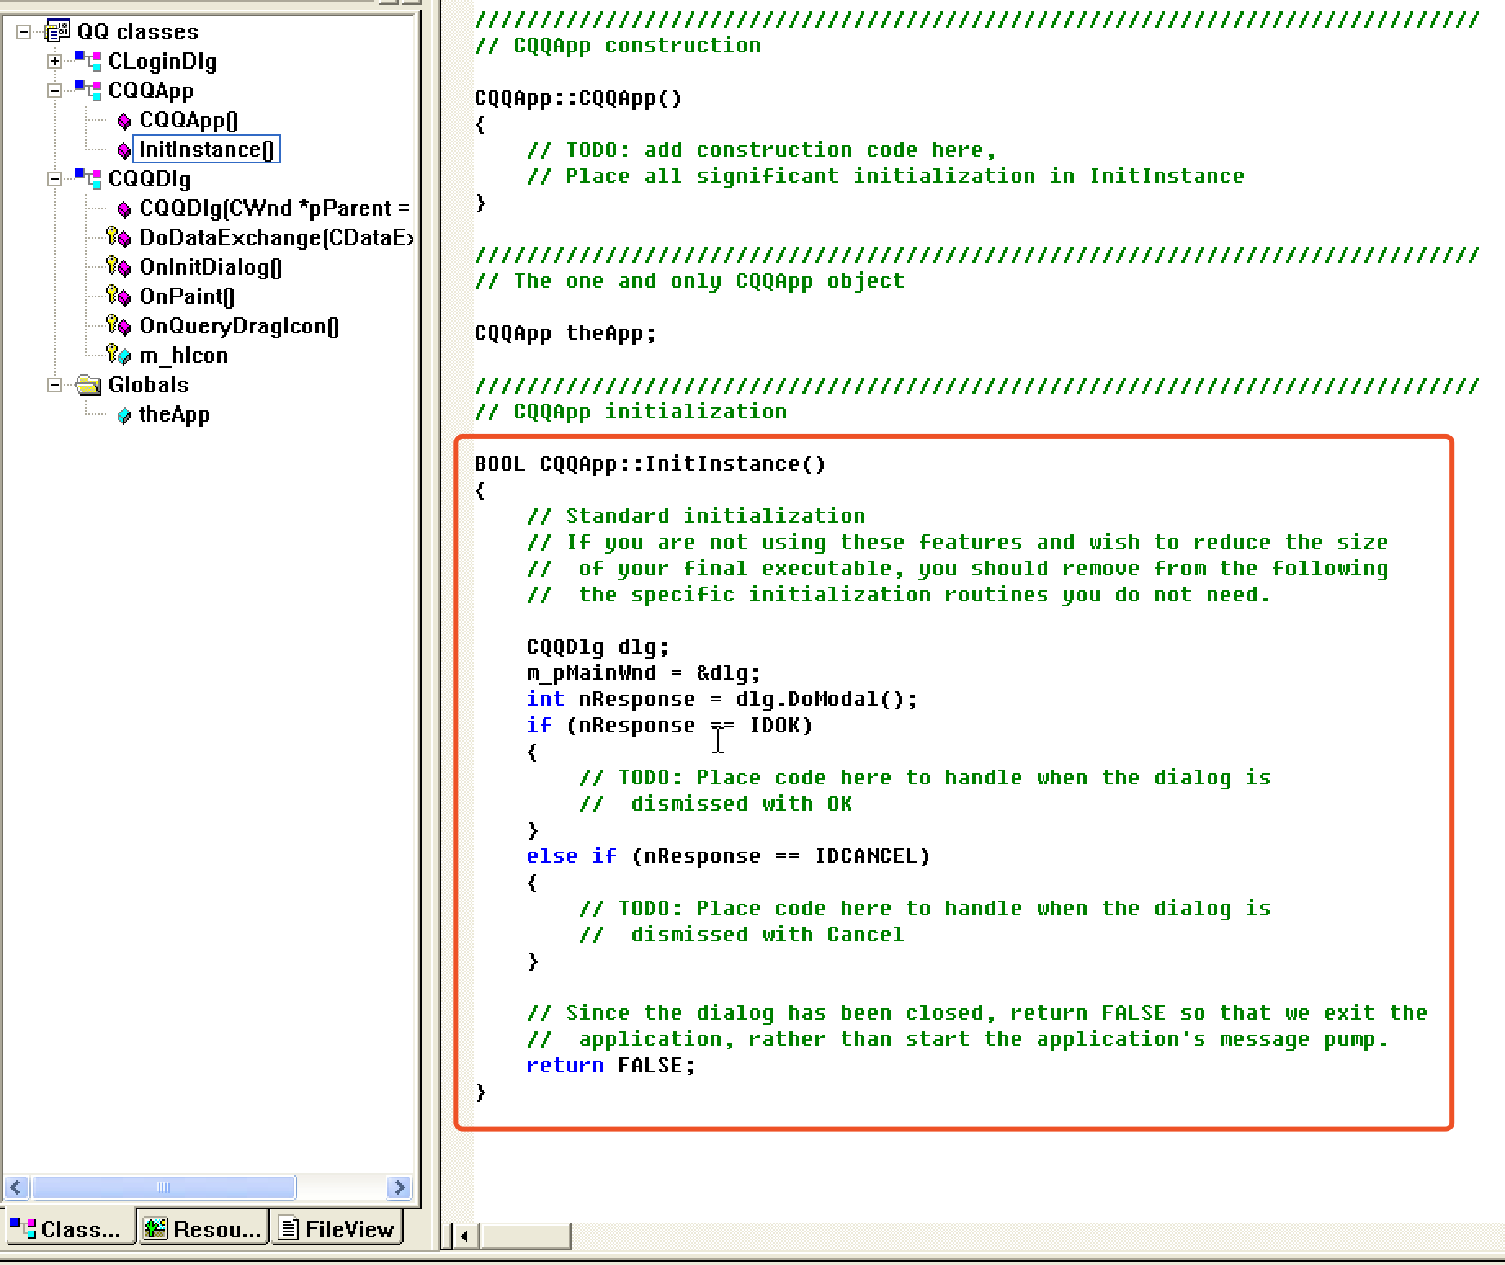Click the Globals folder icon

point(88,384)
